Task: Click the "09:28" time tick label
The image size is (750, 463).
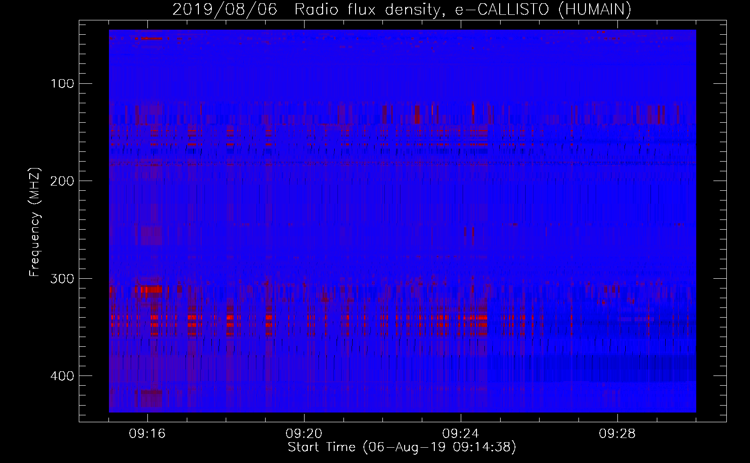Action: coord(617,434)
